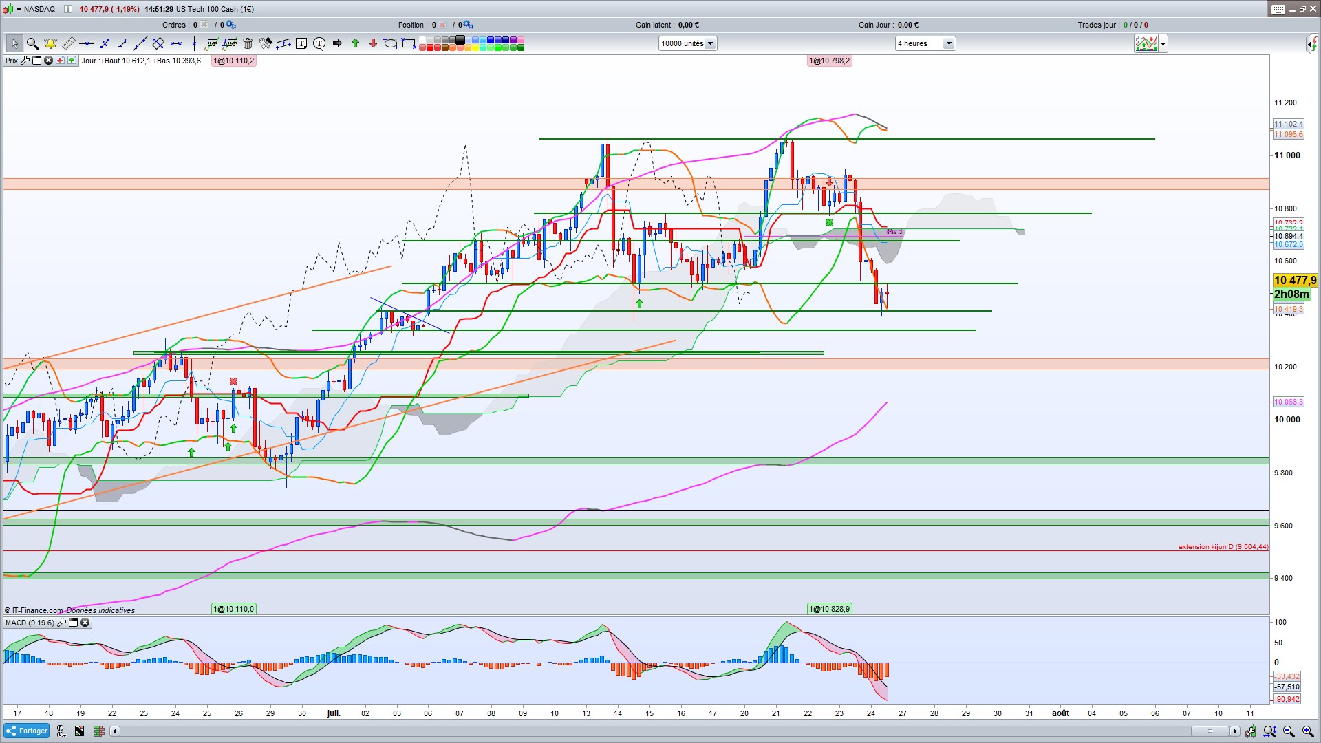Cancel orders using the Ordres X icon
Screen dimensions: 1321x743
[x=204, y=25]
